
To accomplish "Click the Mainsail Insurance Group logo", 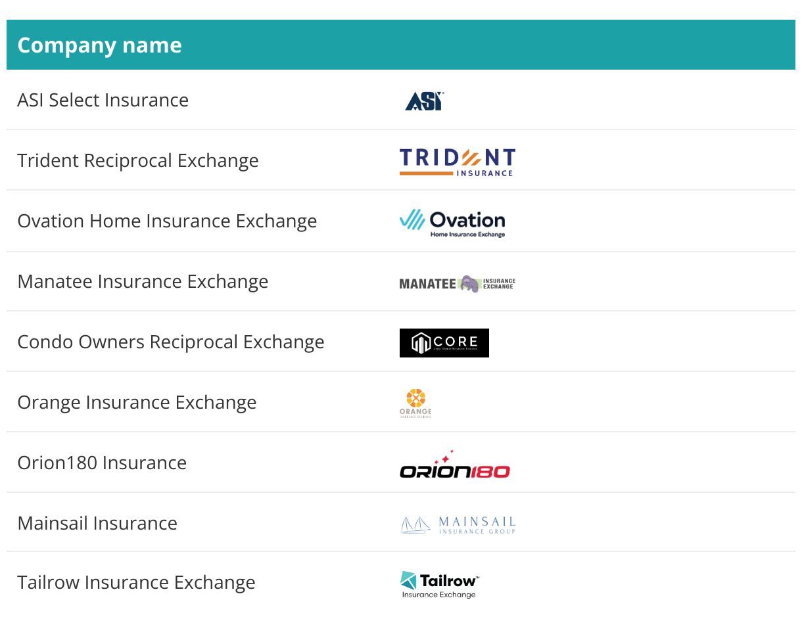I will pos(458,524).
